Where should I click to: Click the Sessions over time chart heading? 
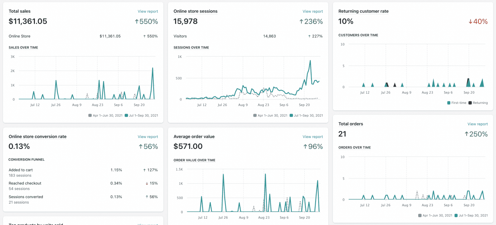(191, 48)
